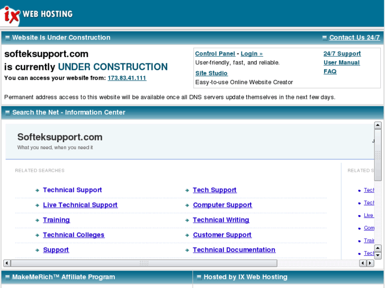
Task: Click arrow bullet beside the Support link
Action: click(37, 250)
